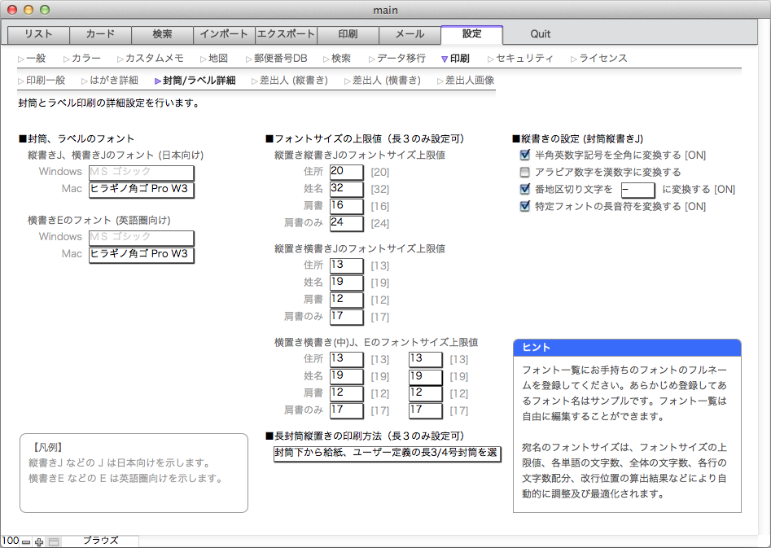Image resolution: width=771 pixels, height=548 pixels.
Task: Click the zoom level 100 indicator
Action: pyautogui.click(x=10, y=541)
